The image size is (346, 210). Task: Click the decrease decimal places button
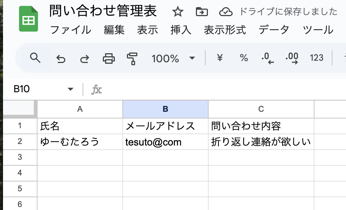click(x=268, y=58)
